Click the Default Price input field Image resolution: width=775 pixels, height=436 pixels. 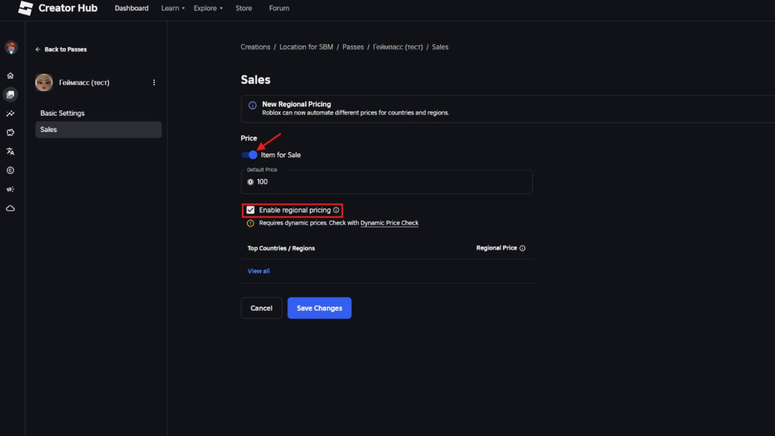tap(393, 182)
